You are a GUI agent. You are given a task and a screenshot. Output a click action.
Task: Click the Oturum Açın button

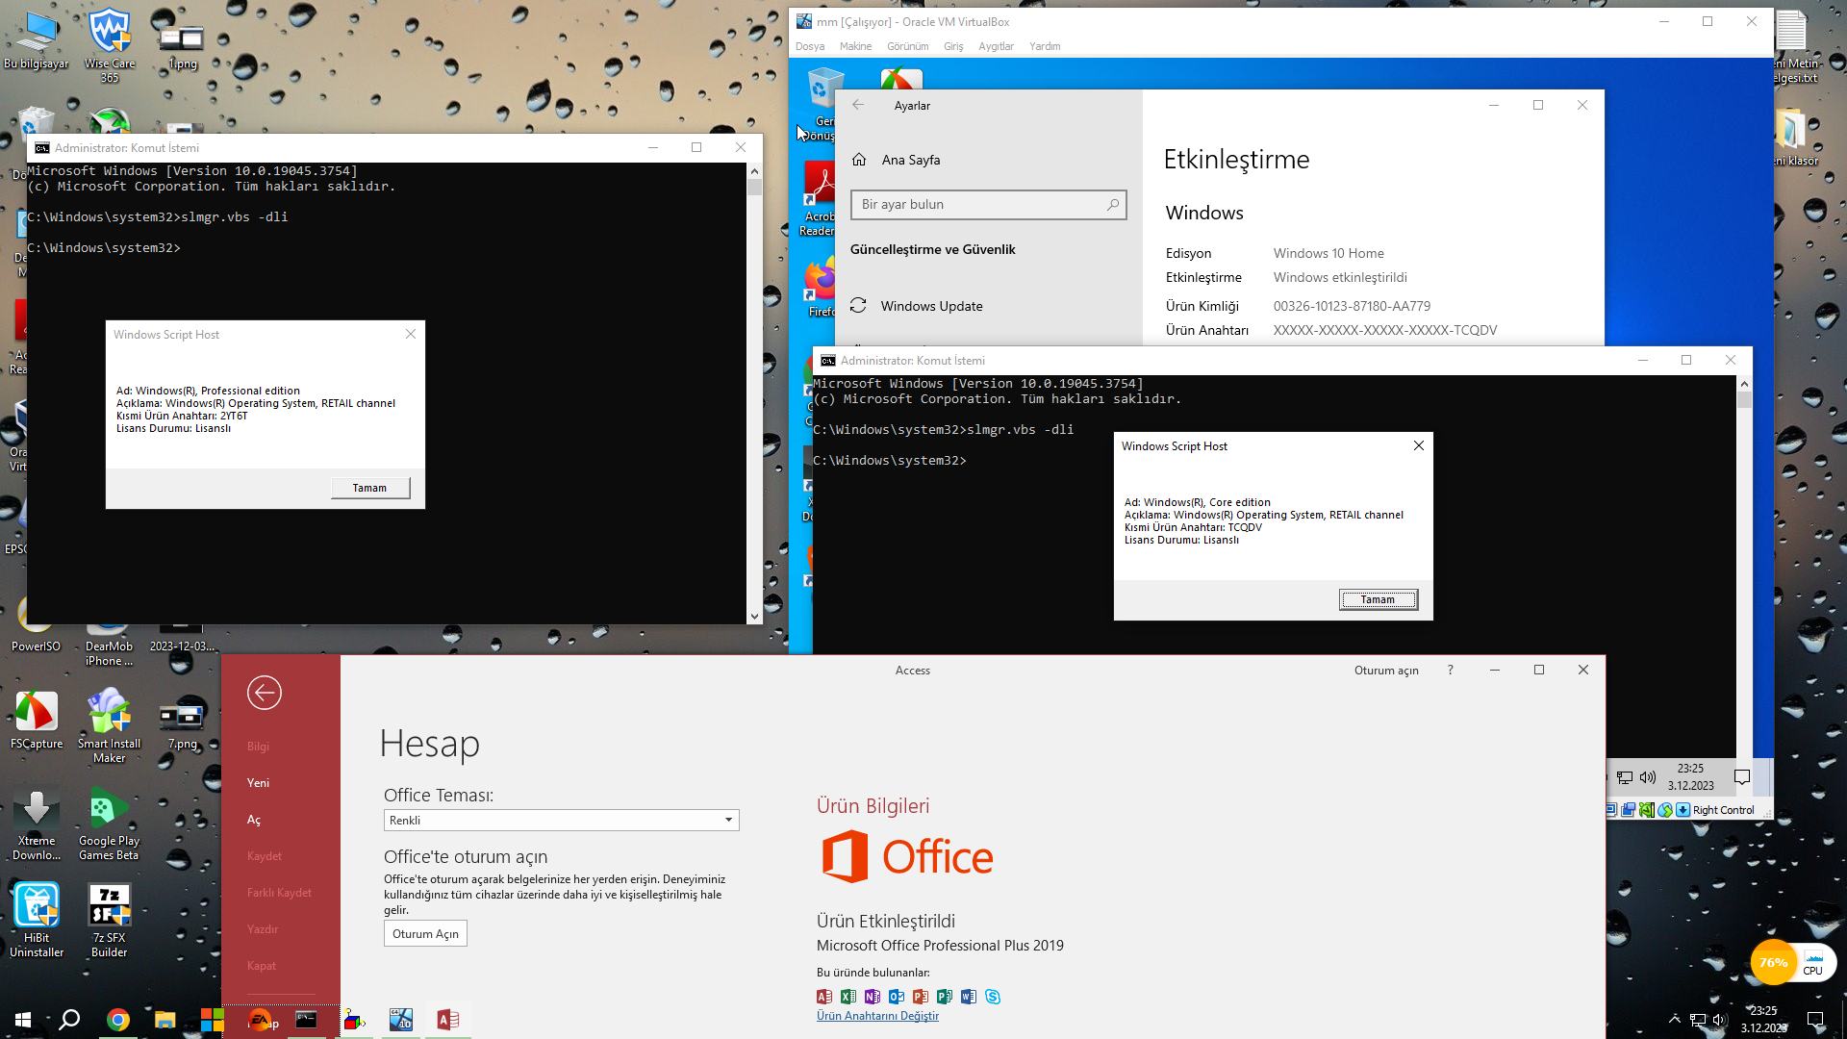[x=425, y=934]
